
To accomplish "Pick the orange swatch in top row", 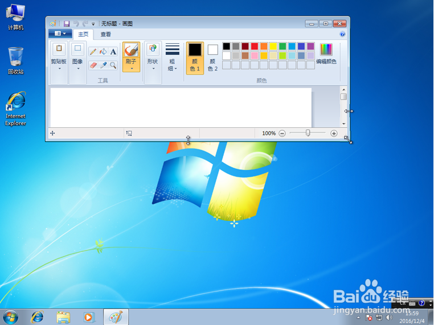I will (x=264, y=46).
